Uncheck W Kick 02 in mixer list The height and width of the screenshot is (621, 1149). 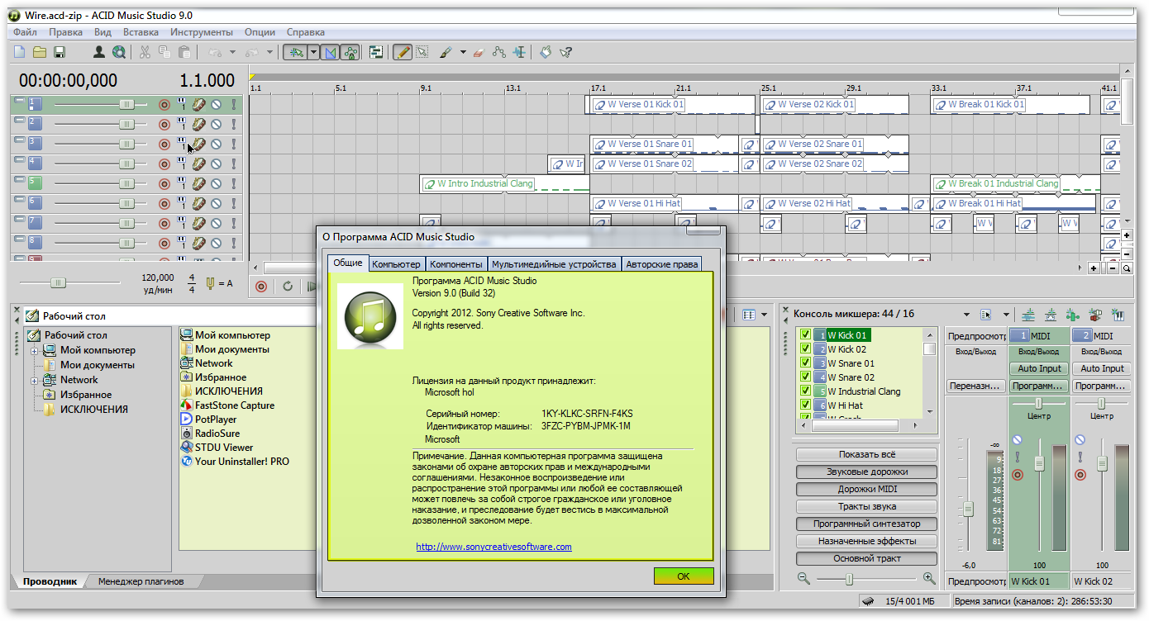tap(805, 349)
